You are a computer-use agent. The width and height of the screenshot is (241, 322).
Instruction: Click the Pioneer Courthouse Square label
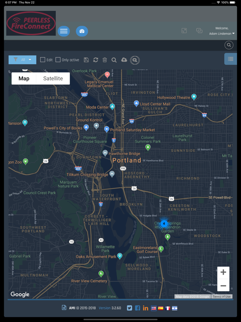(x=90, y=139)
